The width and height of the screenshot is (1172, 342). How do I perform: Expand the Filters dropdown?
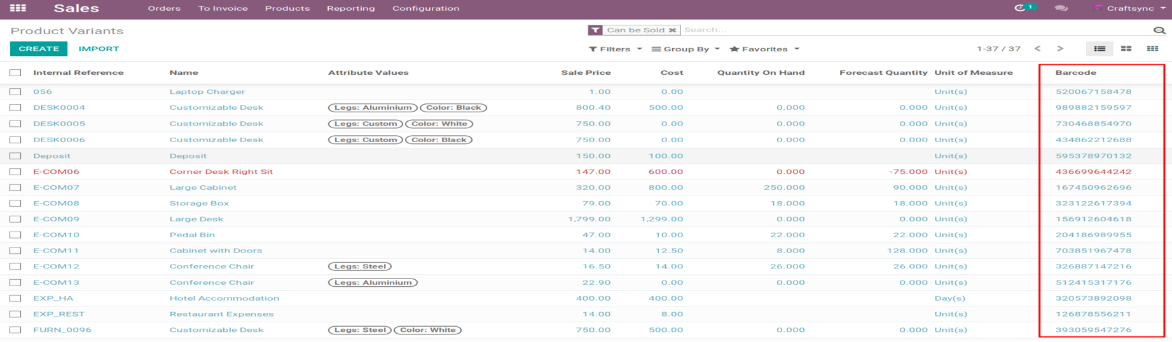point(615,49)
